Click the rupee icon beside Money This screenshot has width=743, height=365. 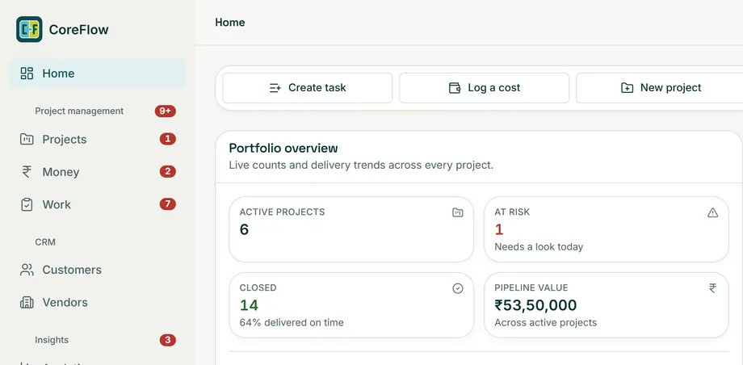pos(27,171)
